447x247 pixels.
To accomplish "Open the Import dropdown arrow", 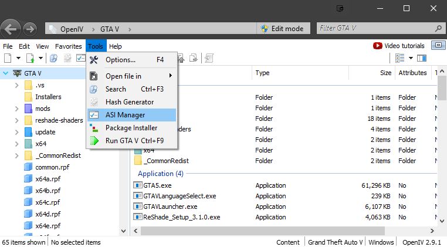I will click(40, 58).
